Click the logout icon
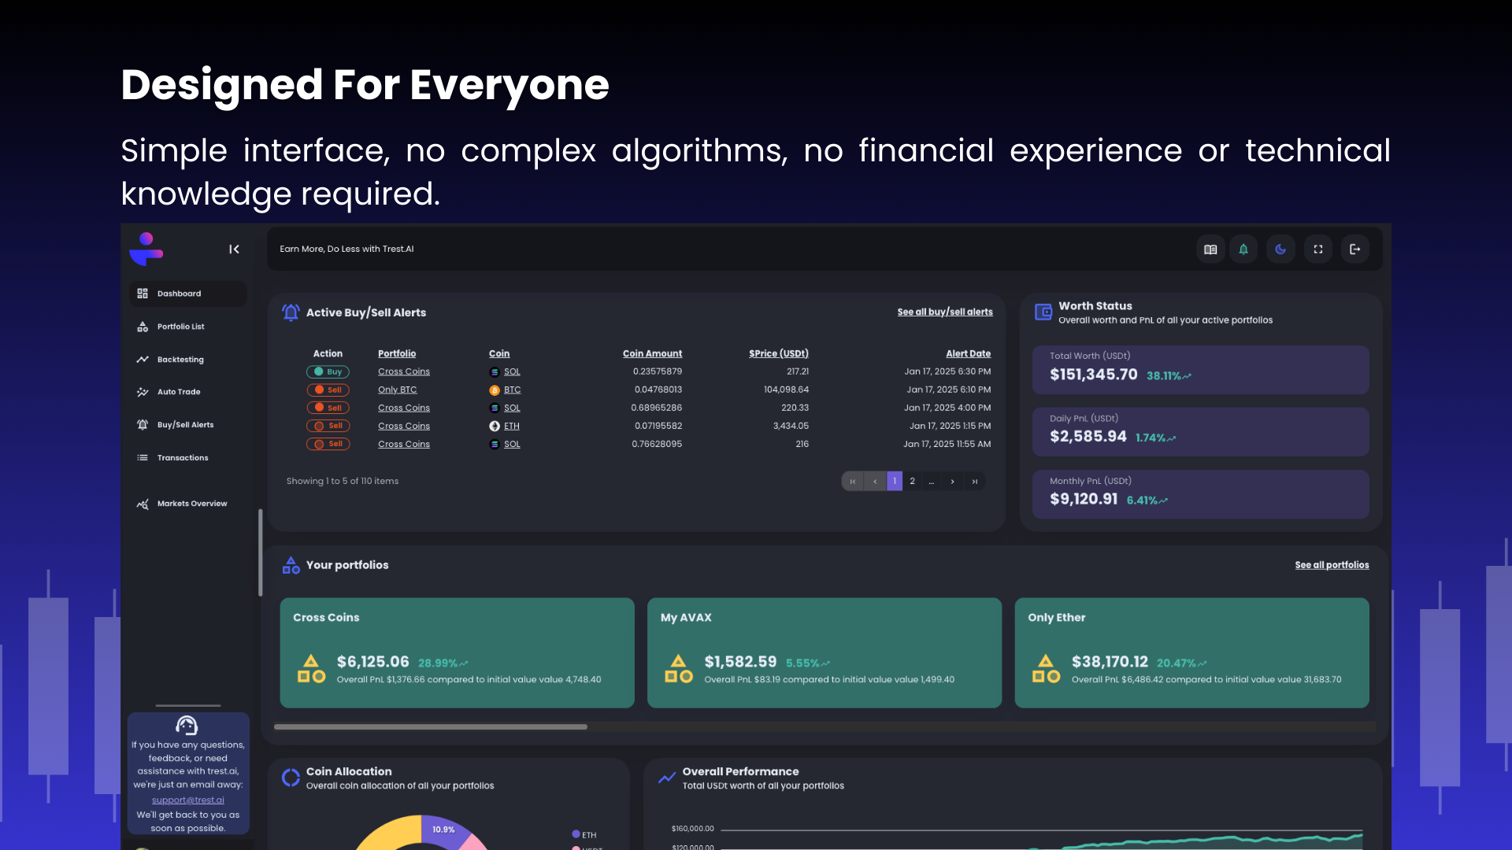The image size is (1512, 850). click(x=1355, y=249)
